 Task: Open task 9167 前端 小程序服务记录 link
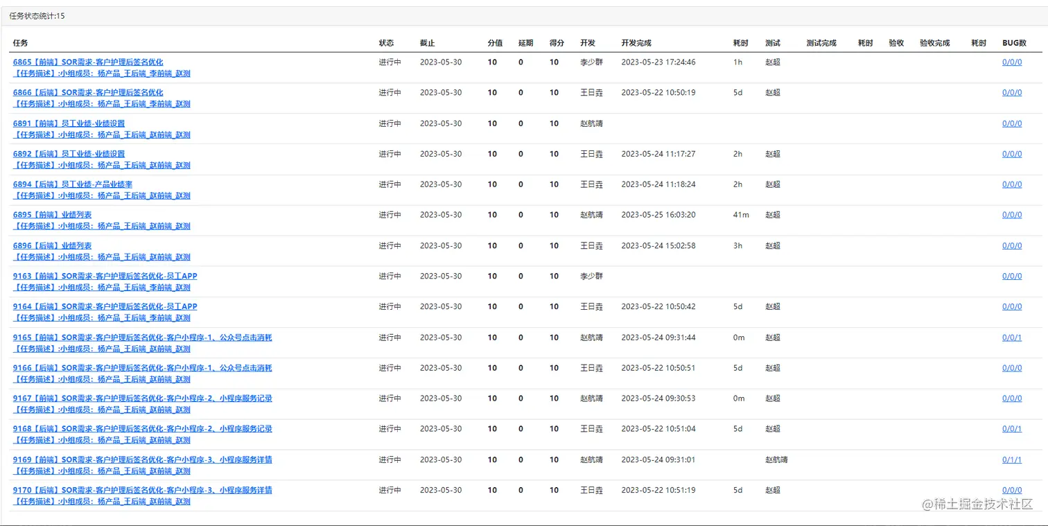click(x=142, y=398)
